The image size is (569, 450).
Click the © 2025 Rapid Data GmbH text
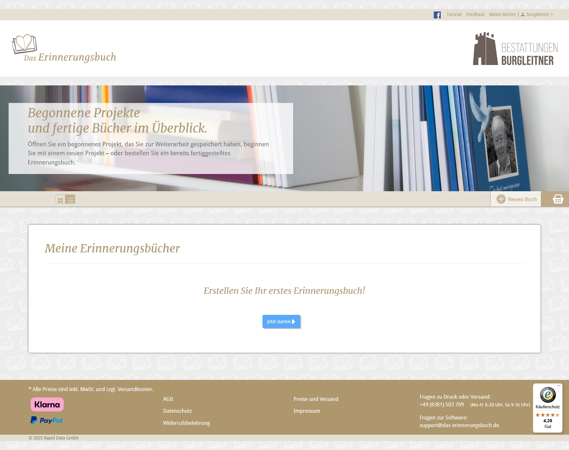[53, 438]
